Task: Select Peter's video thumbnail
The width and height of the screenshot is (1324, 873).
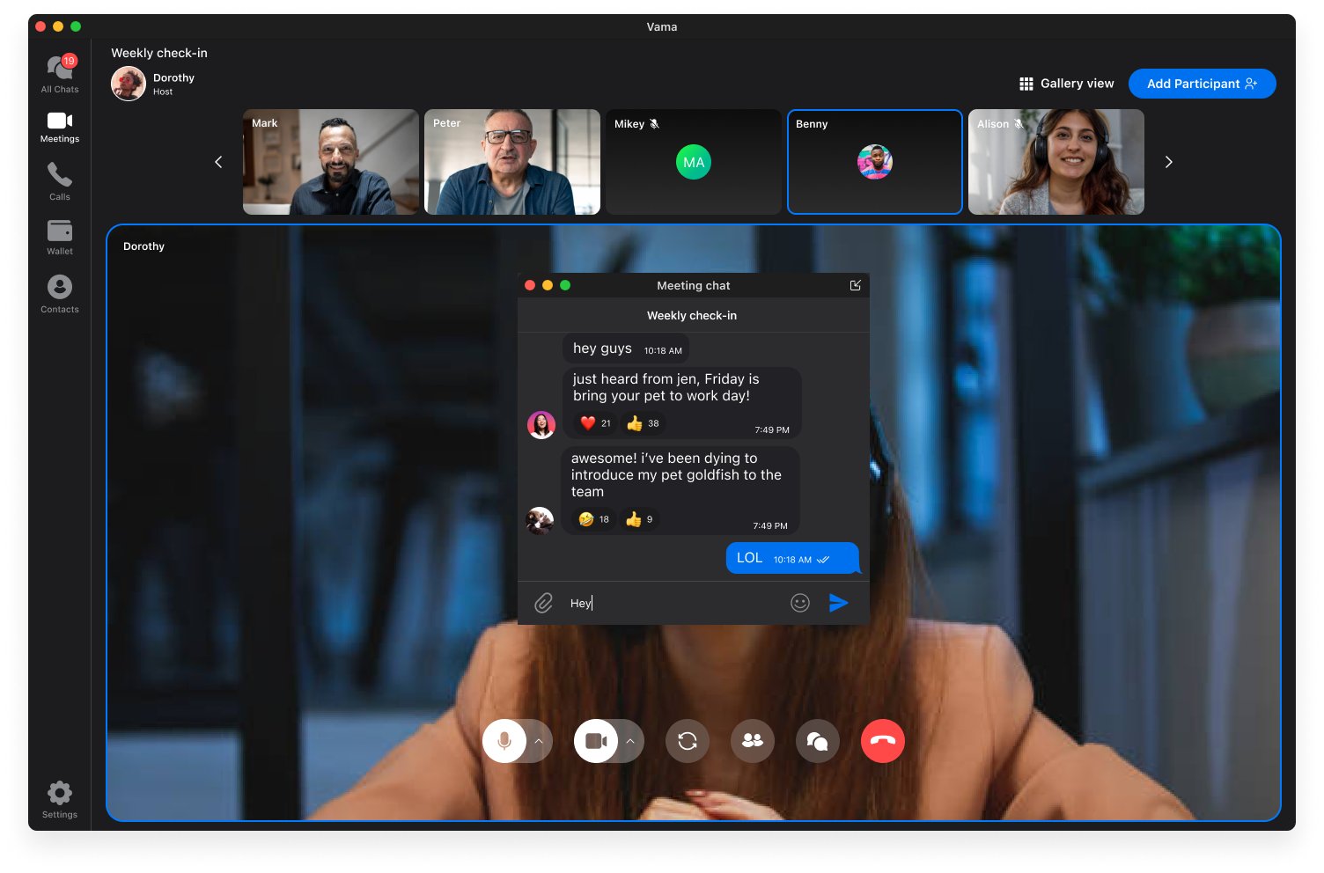Action: tap(512, 162)
